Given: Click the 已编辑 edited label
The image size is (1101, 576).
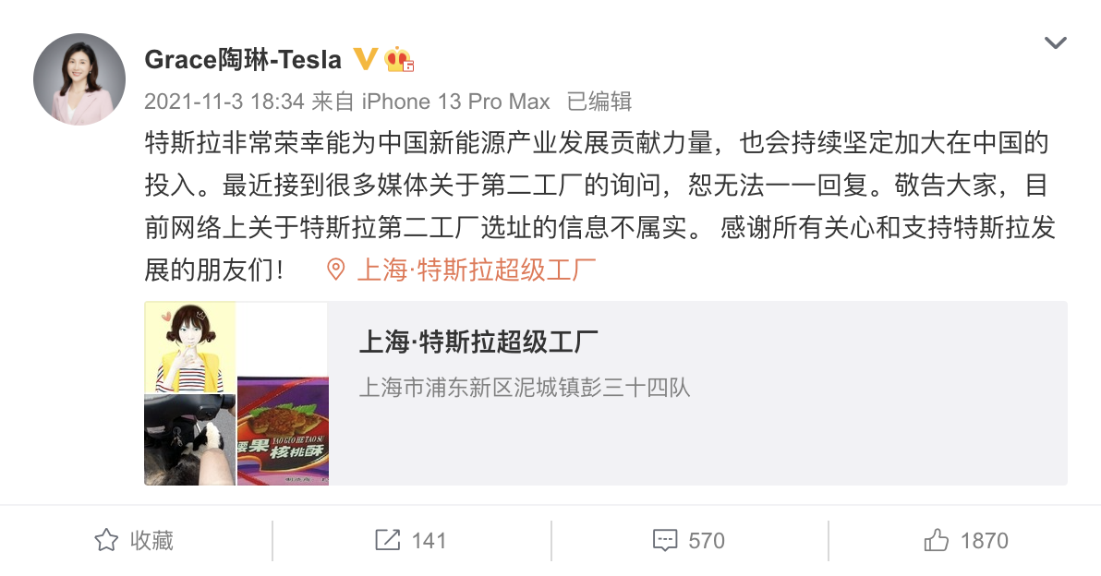Looking at the screenshot, I should (599, 102).
